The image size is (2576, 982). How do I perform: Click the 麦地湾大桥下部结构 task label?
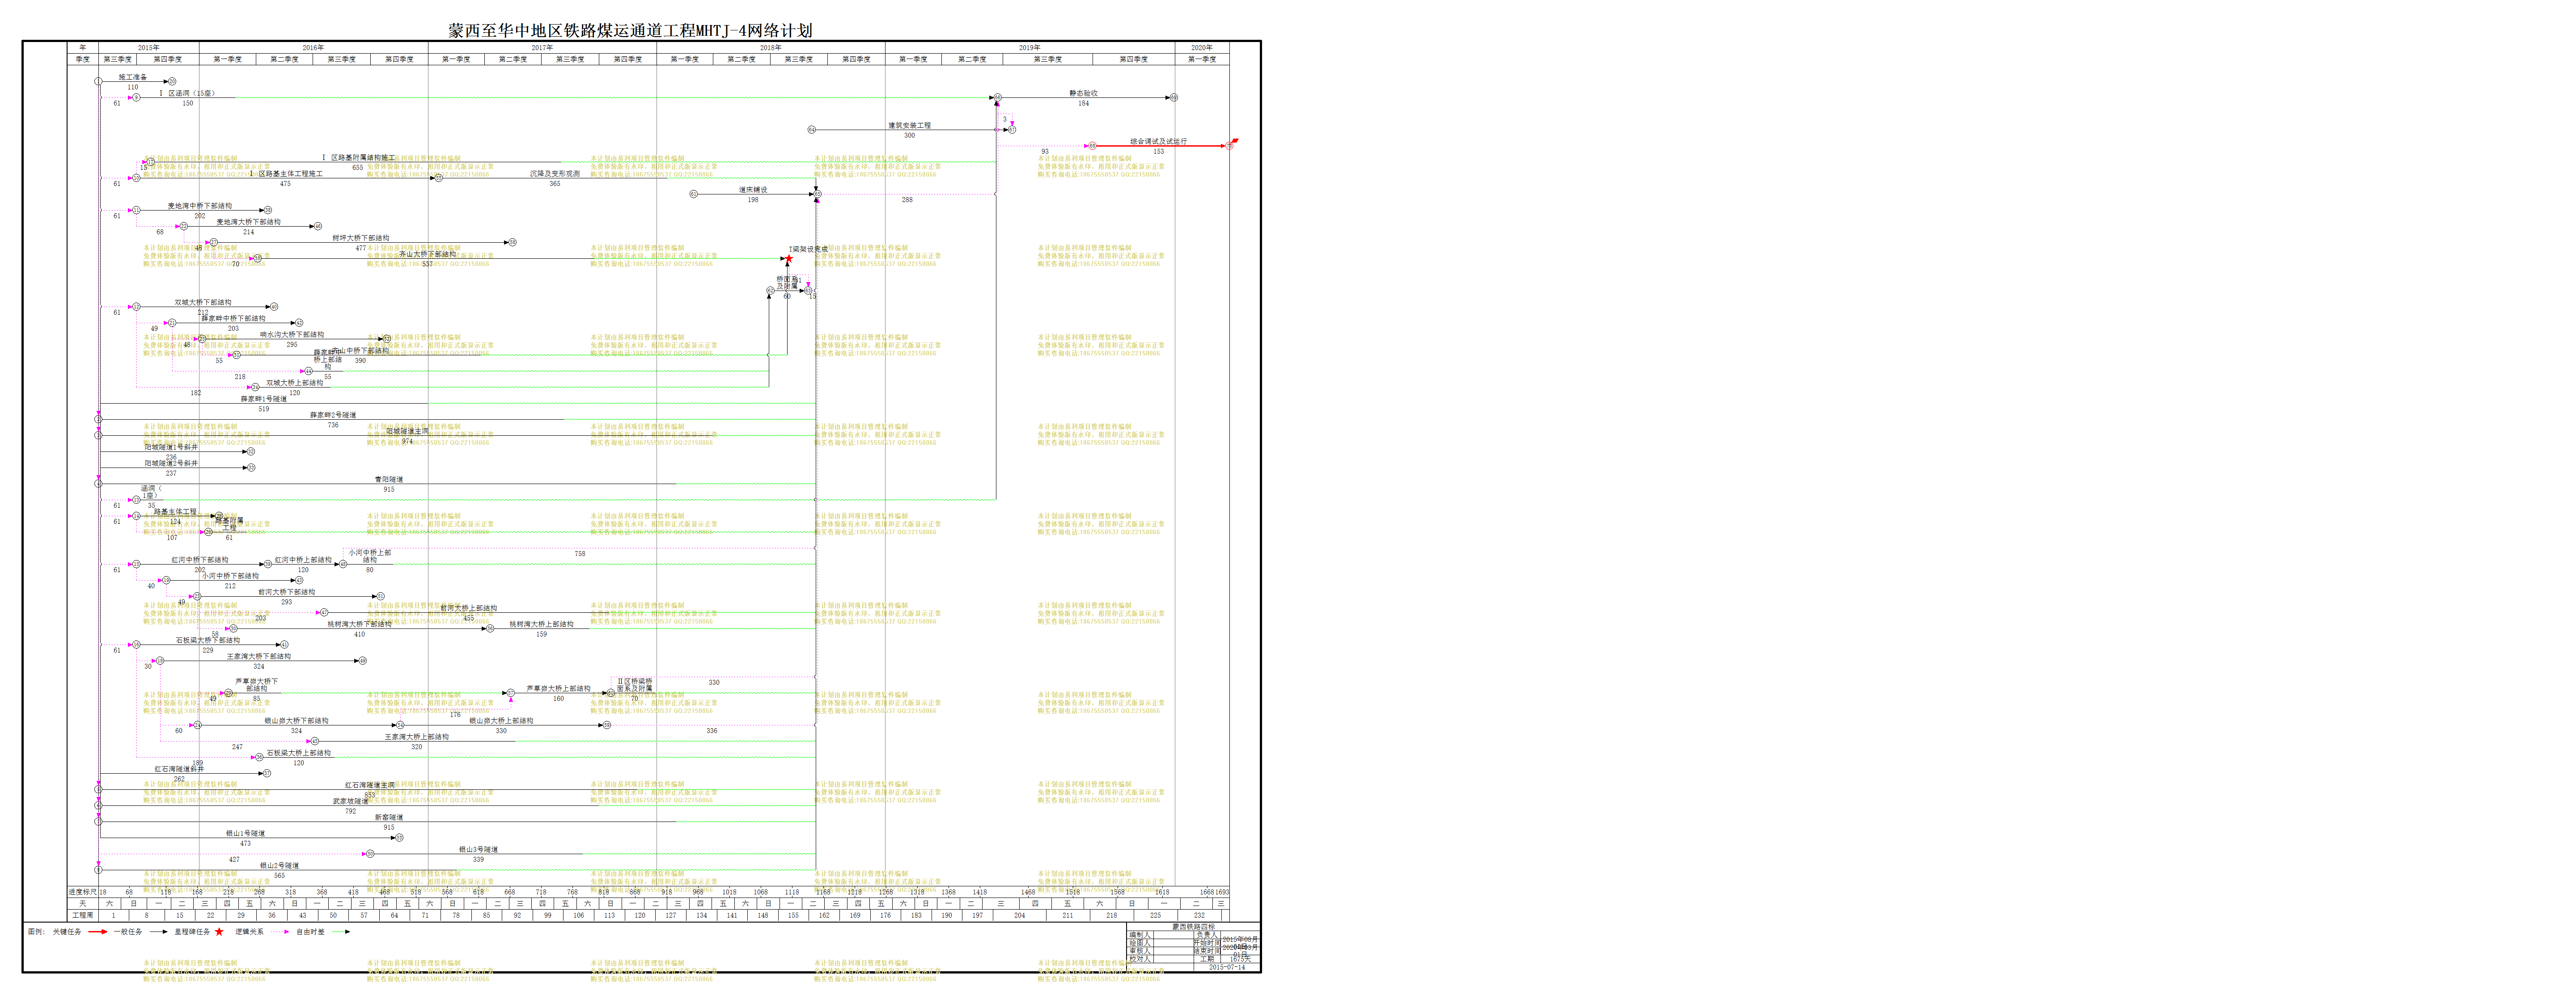(249, 222)
